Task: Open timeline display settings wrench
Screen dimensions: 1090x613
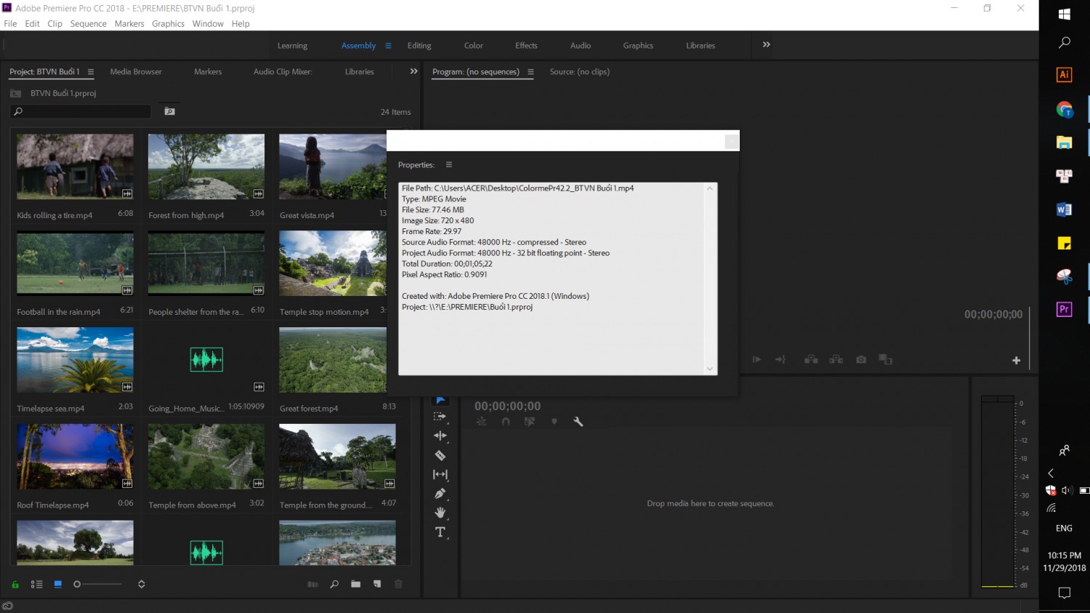Action: point(578,422)
